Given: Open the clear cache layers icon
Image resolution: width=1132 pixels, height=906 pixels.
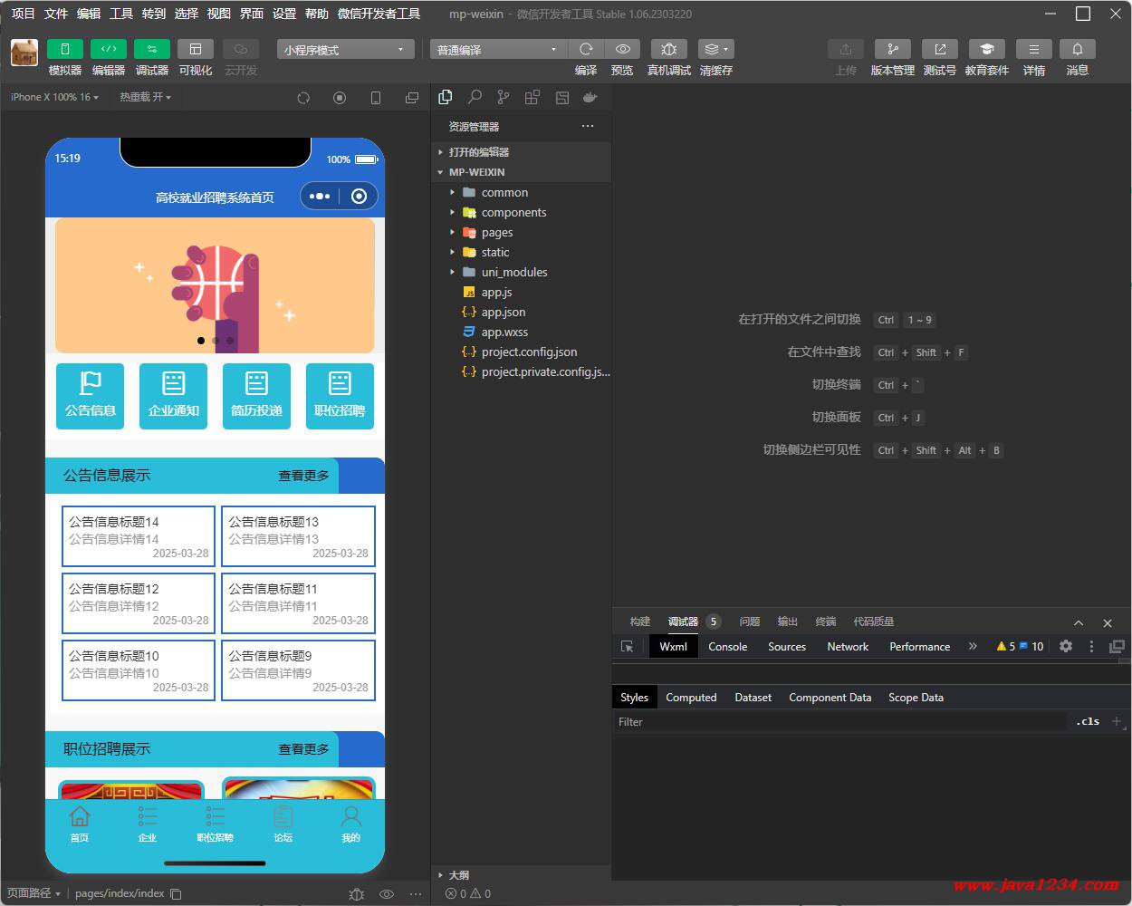Looking at the screenshot, I should point(715,49).
